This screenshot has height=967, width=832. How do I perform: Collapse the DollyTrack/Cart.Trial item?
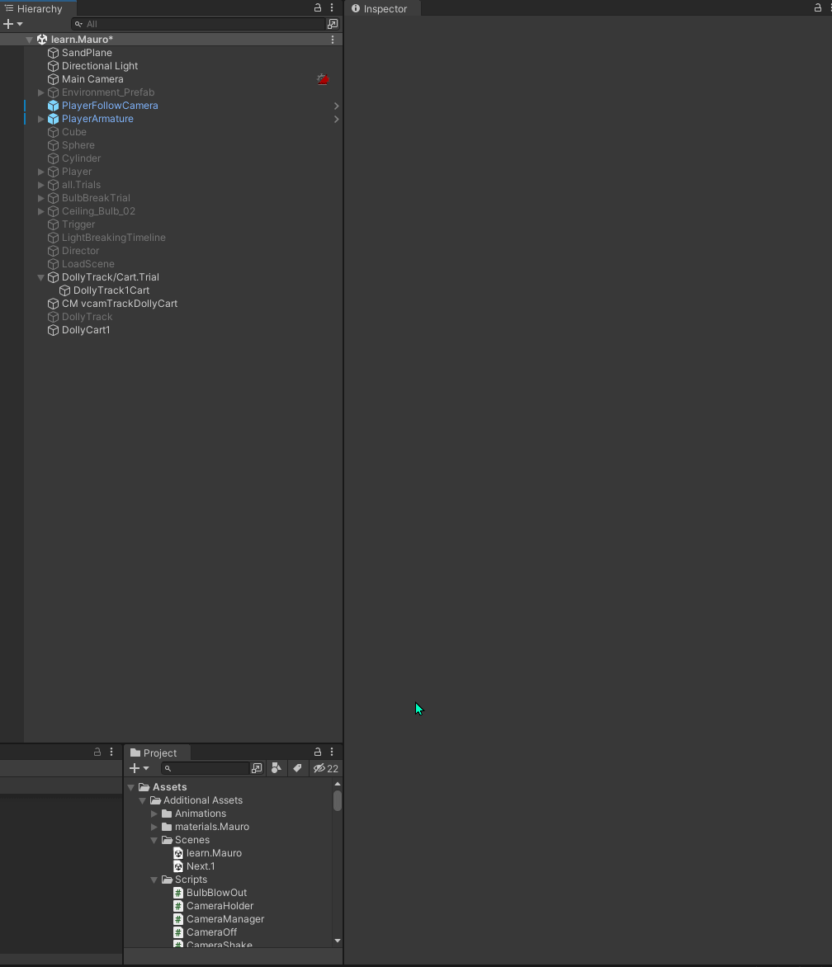click(x=40, y=277)
